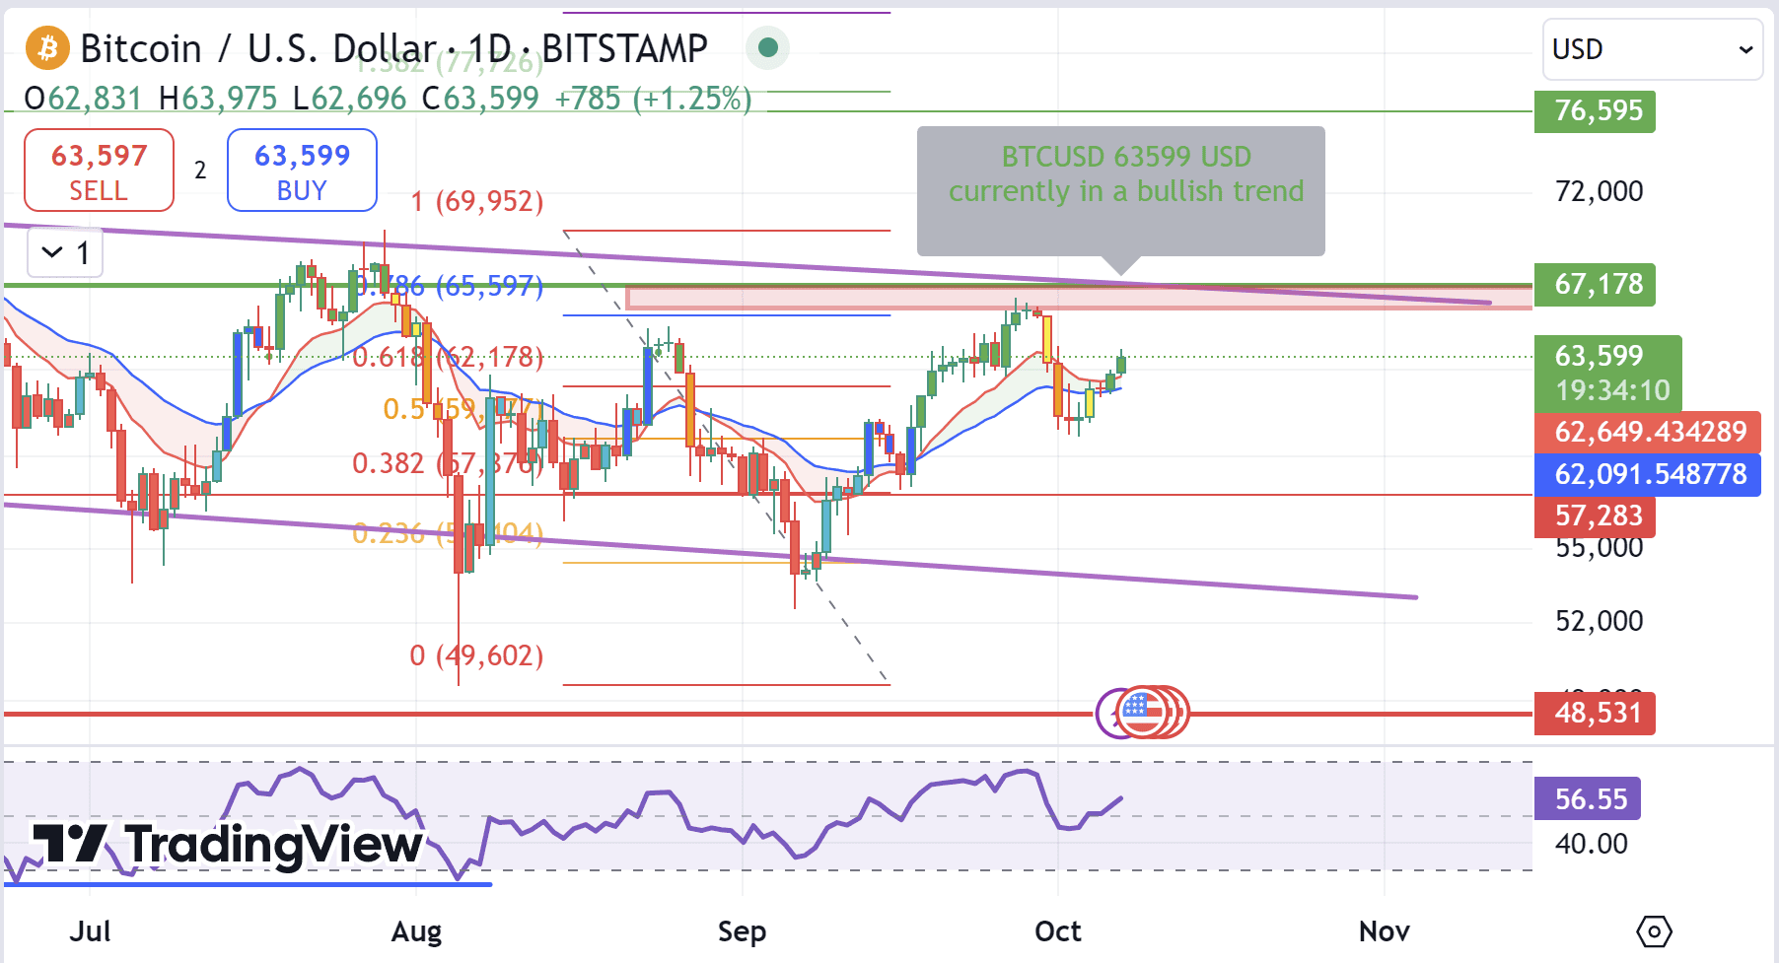This screenshot has width=1779, height=963.
Task: Select the pink resistance zone rectangle
Action: pyautogui.click(x=1079, y=298)
